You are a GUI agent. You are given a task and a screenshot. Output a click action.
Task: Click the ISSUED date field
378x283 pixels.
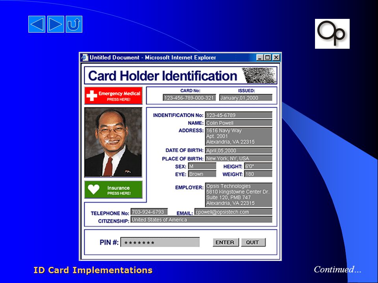246,98
